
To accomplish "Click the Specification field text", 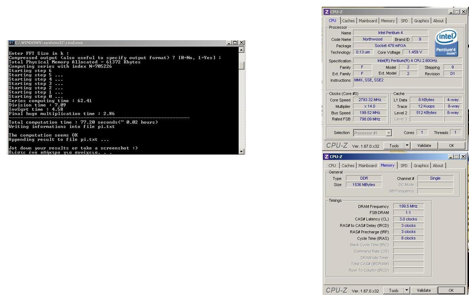I will pos(407,61).
